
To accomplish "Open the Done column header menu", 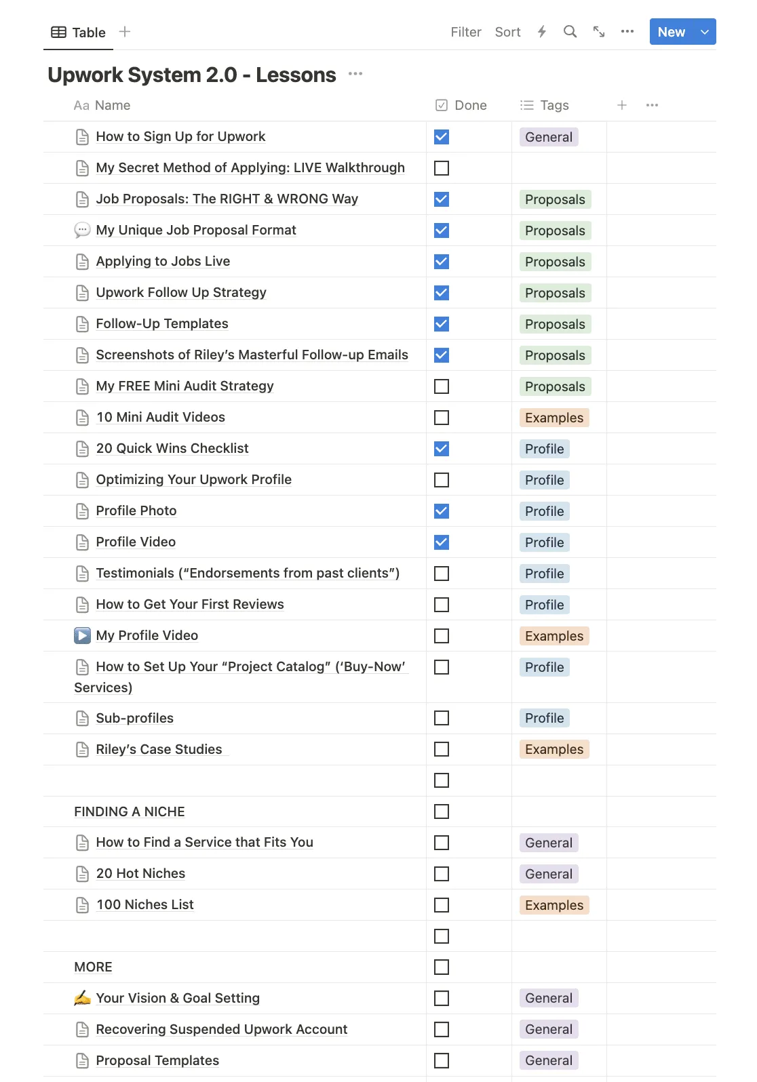I will pyautogui.click(x=461, y=105).
